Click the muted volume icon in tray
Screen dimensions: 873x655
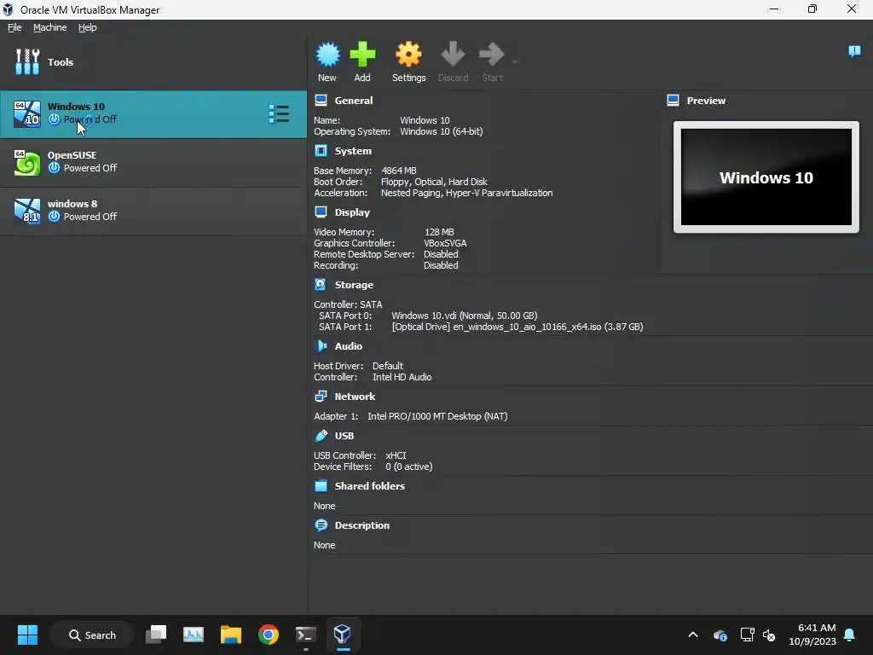(769, 635)
